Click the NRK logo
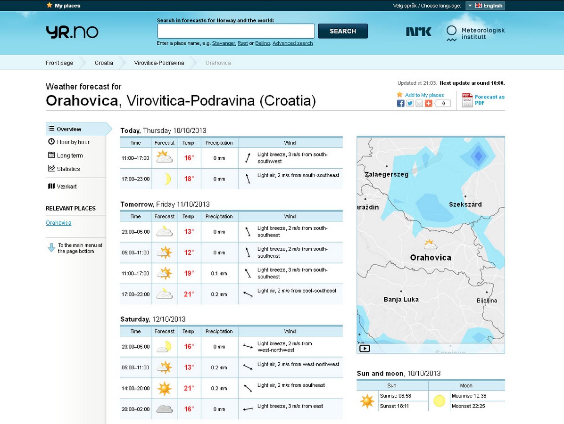This screenshot has height=424, width=564. point(418,32)
